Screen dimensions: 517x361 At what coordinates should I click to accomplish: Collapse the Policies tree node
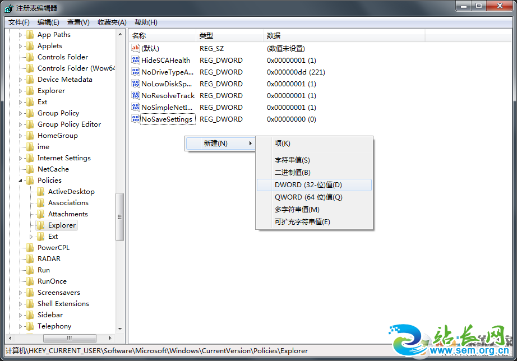(21, 180)
